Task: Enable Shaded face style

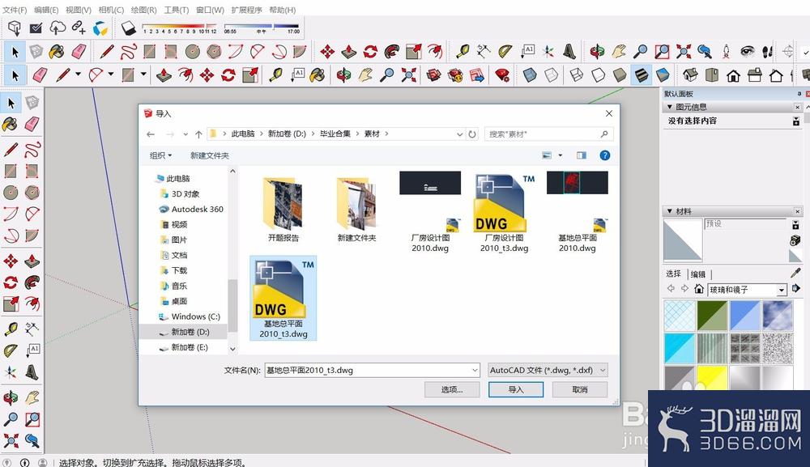Action: coord(620,76)
